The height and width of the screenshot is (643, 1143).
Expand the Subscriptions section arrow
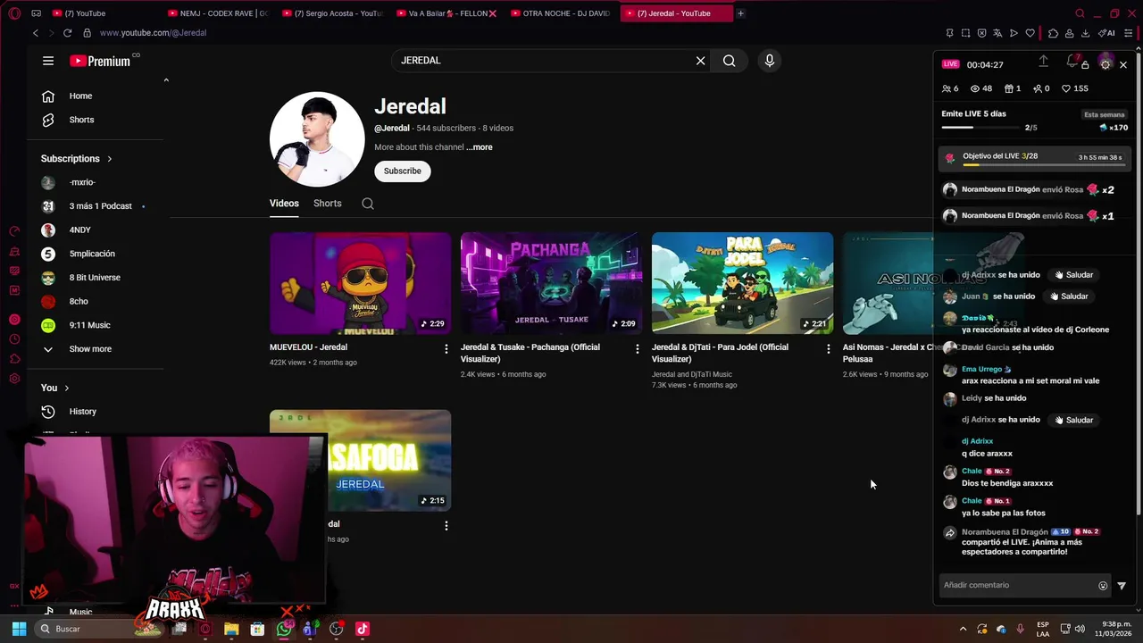[110, 159]
